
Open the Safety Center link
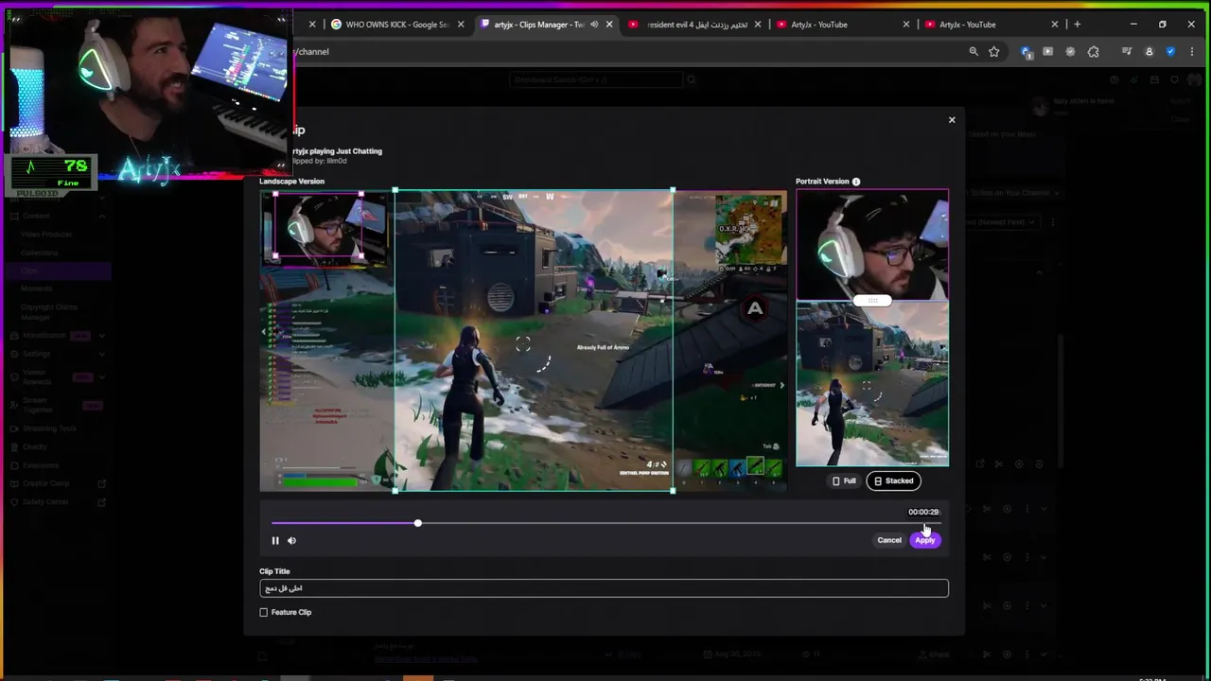(45, 502)
